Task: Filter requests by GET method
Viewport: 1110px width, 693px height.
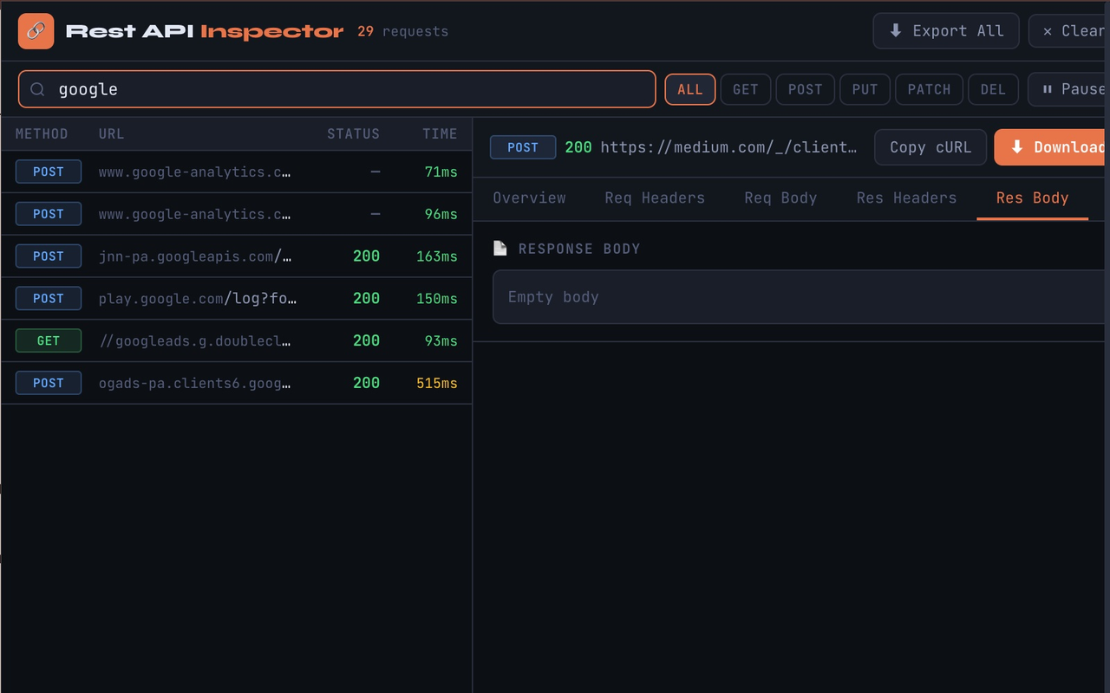Action: point(745,89)
